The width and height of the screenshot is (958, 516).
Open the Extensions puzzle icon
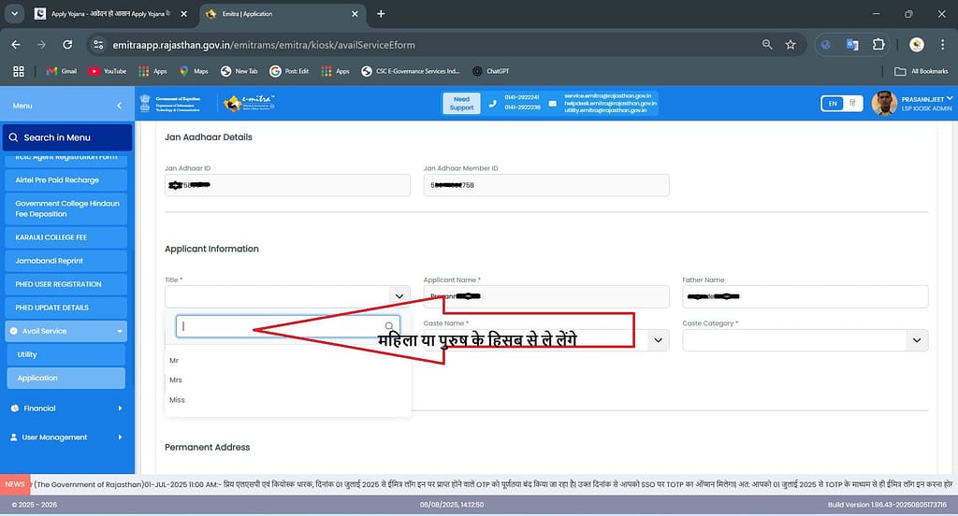878,45
